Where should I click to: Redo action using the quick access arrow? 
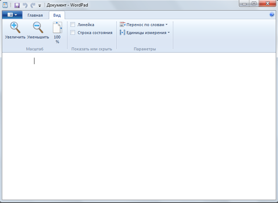pos(33,5)
